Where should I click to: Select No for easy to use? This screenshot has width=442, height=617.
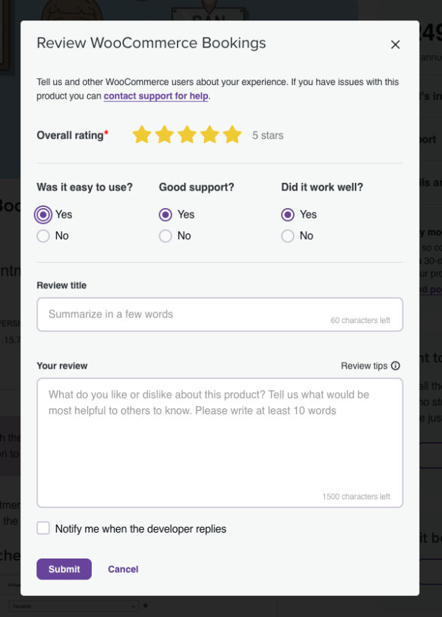point(44,236)
